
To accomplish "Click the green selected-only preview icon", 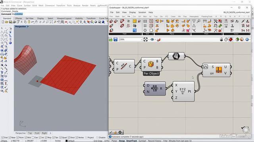I will point(237,39).
